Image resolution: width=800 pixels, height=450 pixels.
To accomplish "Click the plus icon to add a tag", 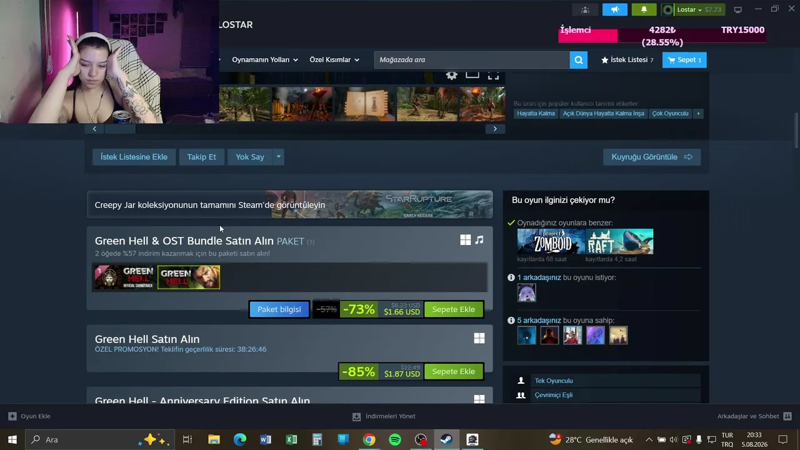I will coord(698,114).
